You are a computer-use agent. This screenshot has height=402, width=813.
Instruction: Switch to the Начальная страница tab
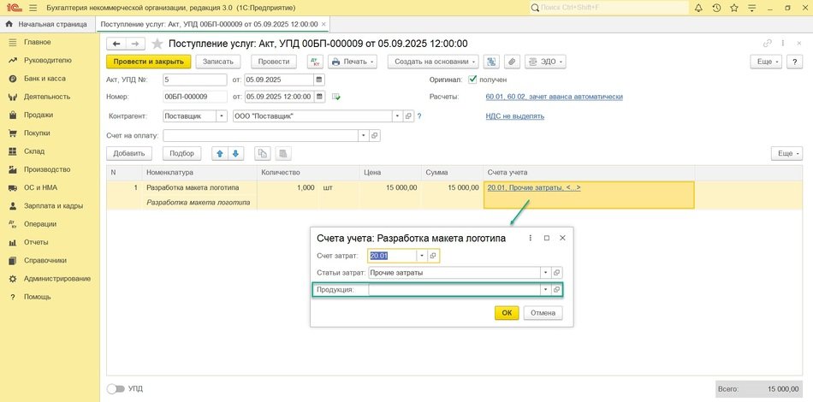[47, 24]
